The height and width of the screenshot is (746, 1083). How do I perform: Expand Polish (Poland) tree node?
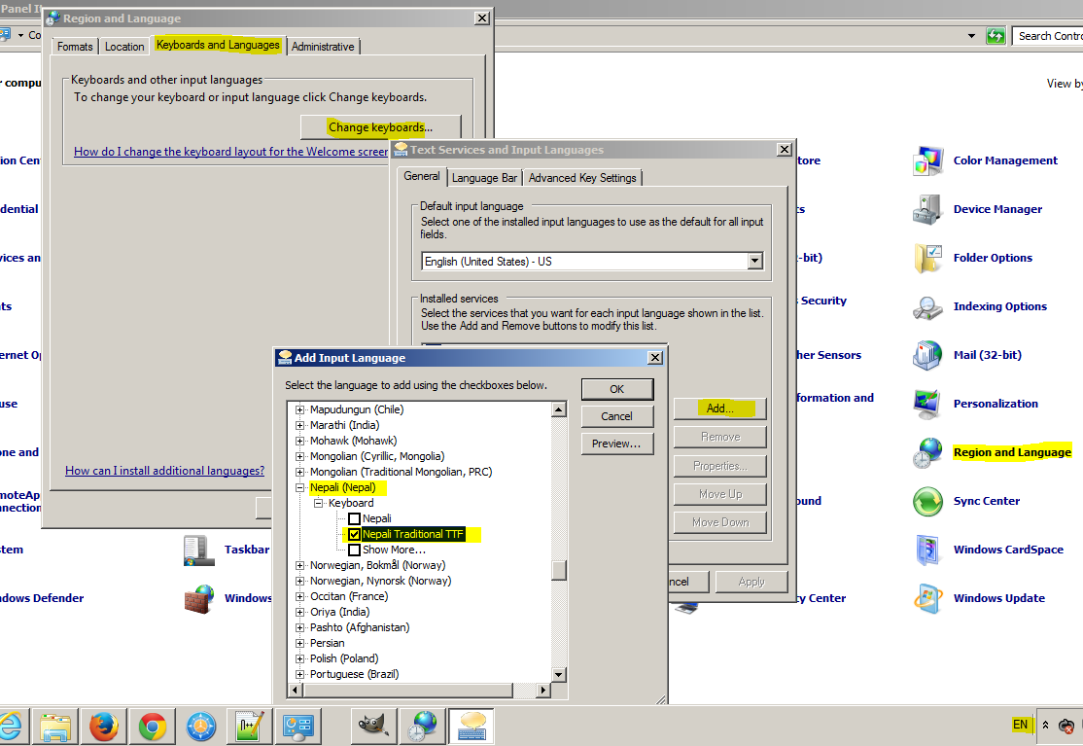click(x=299, y=659)
